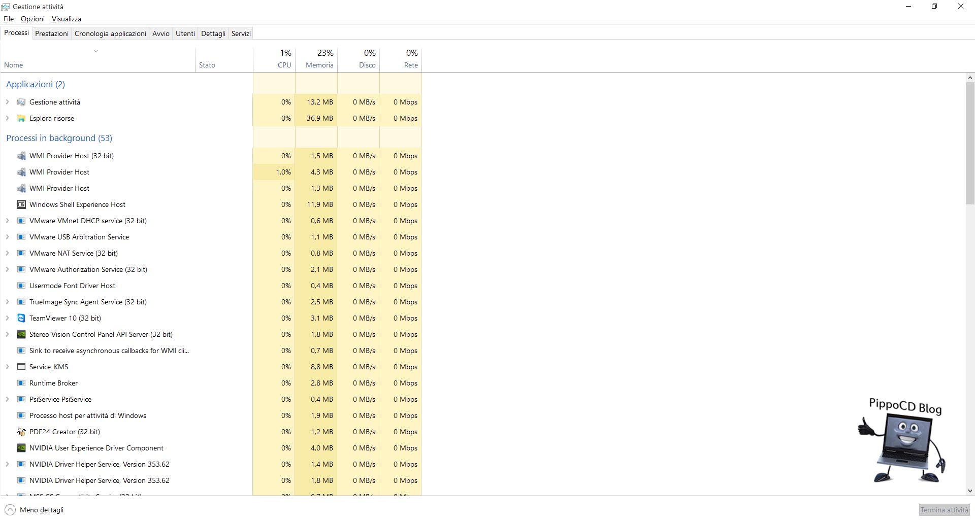Click the VMware USB Arbitration Service icon

(21, 237)
